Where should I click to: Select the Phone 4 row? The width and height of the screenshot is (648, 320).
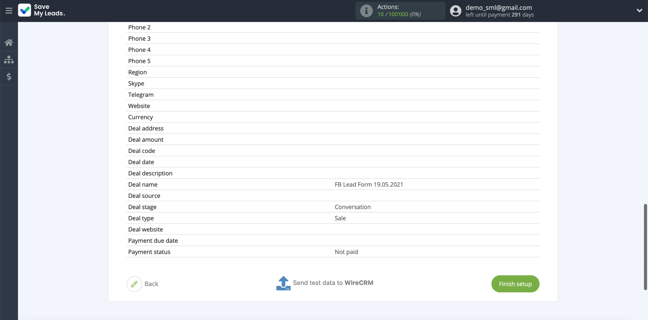(333, 50)
